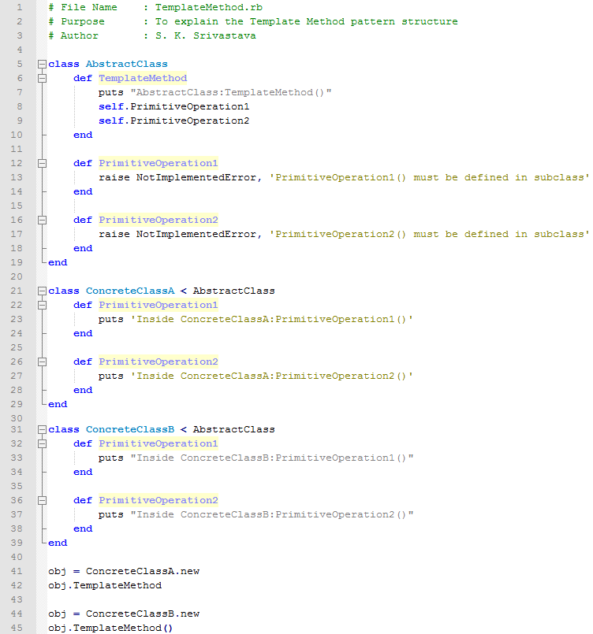Viewport: 593px width, 634px height.
Task: Collapse fold marker on line 26
Action: pos(42,361)
